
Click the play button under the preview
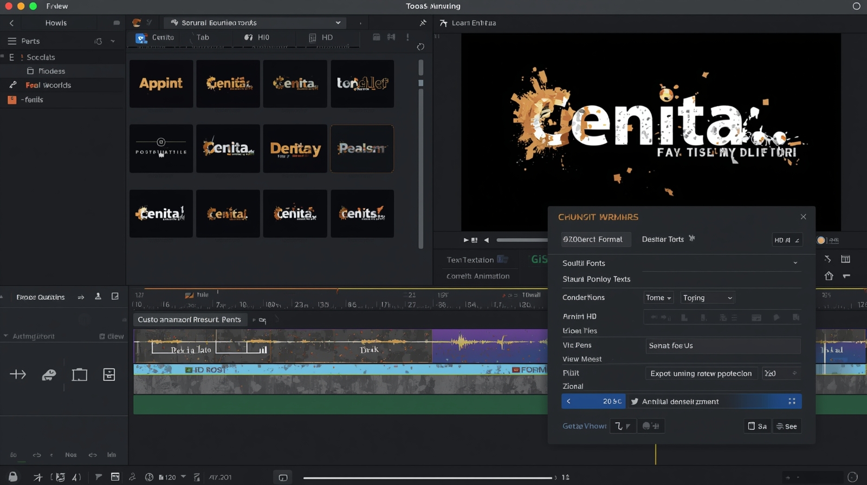(x=466, y=240)
